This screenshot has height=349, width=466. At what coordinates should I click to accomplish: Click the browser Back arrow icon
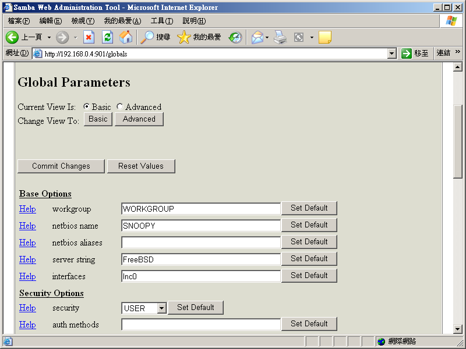tap(12, 37)
